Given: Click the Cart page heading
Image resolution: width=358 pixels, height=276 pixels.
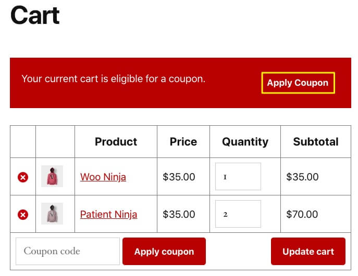Looking at the screenshot, I should [35, 16].
